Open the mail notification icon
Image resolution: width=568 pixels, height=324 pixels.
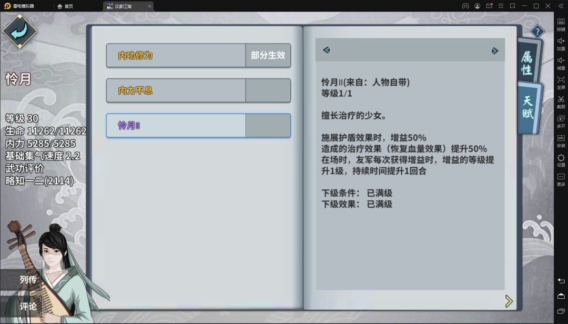[490, 6]
